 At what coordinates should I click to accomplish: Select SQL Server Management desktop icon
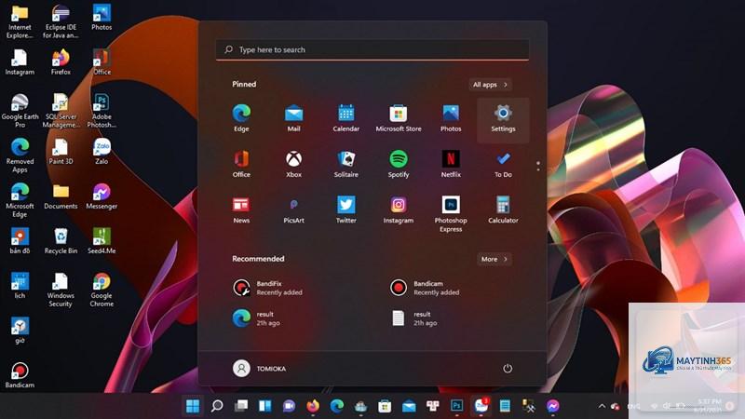pyautogui.click(x=61, y=111)
